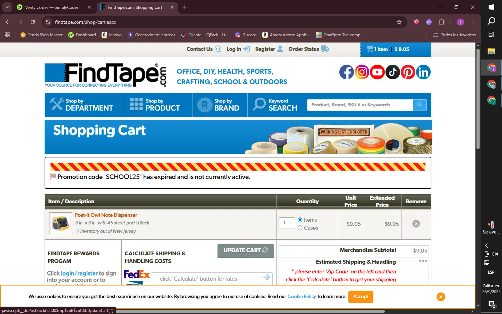Select the Cases quantity radio button
Image resolution: width=502 pixels, height=314 pixels.
(300, 228)
